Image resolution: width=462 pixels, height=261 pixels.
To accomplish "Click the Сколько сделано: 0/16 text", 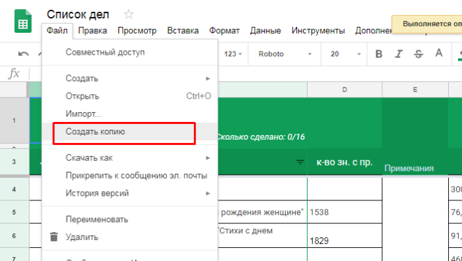I will tap(261, 137).
